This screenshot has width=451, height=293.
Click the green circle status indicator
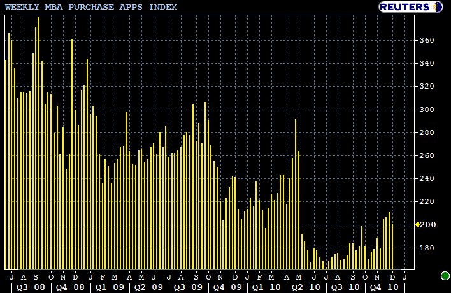point(445,276)
